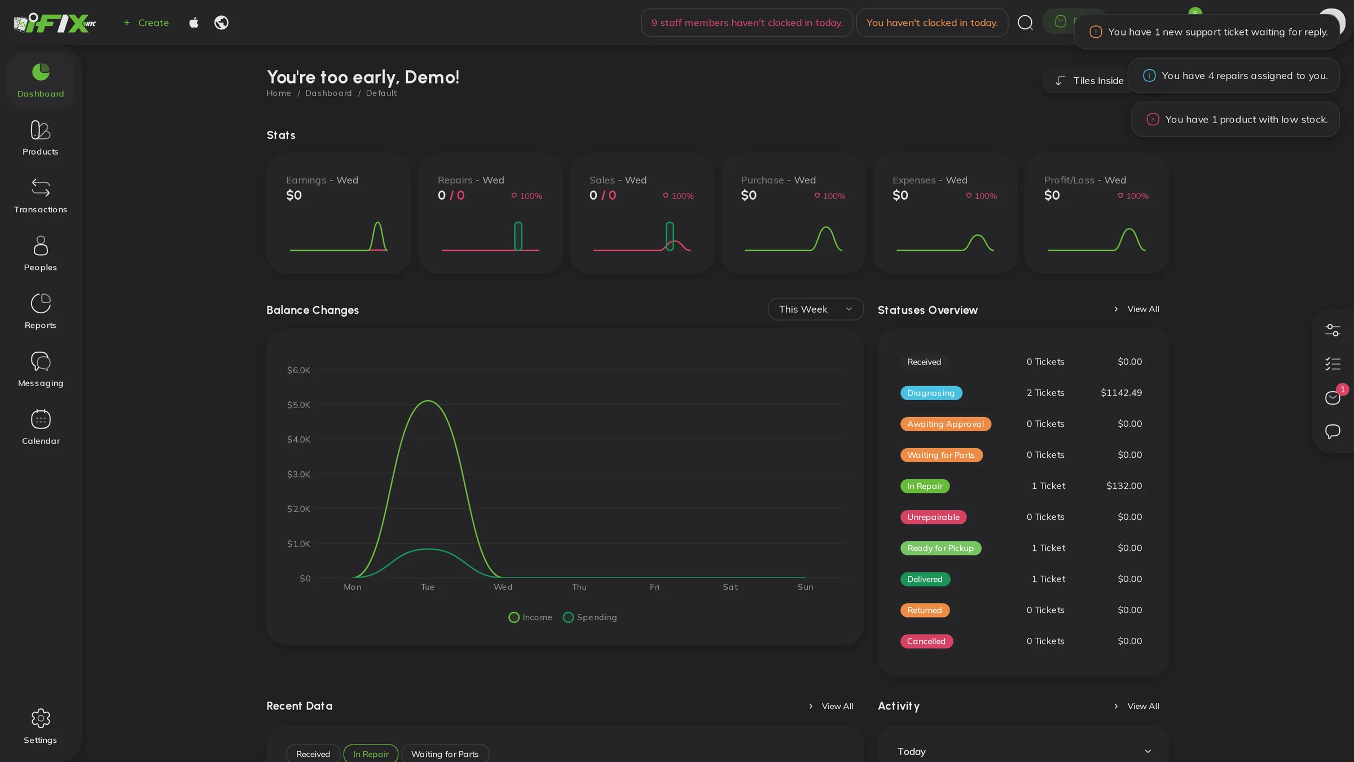
Task: Click support ticket alert warning icon
Action: pyautogui.click(x=1096, y=32)
